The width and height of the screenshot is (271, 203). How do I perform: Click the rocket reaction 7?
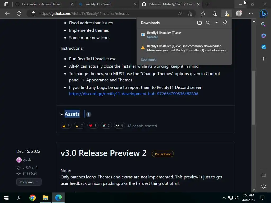pos(106,126)
